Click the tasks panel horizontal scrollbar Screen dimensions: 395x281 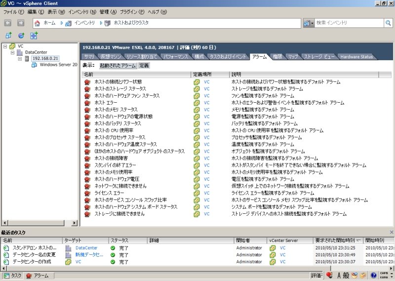(197, 268)
